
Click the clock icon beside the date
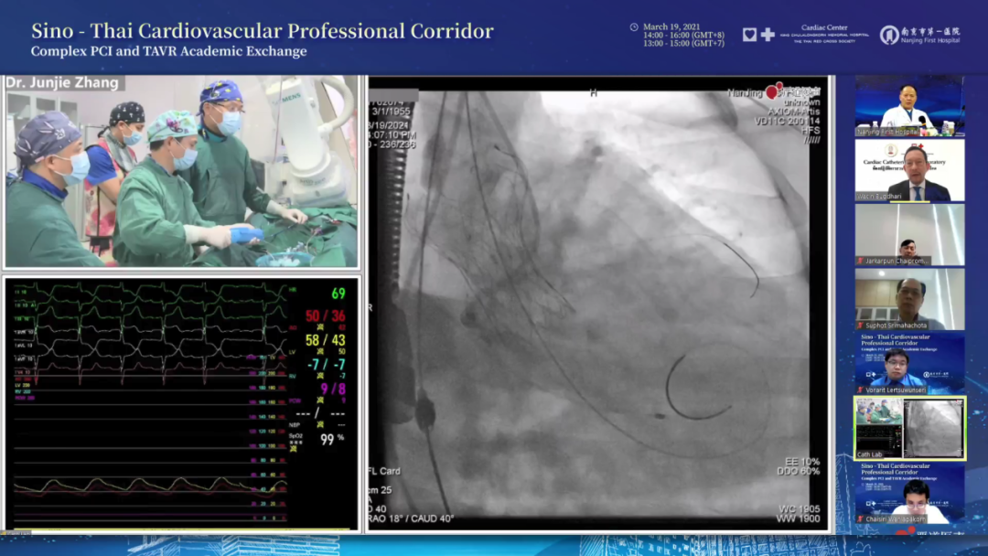[634, 27]
